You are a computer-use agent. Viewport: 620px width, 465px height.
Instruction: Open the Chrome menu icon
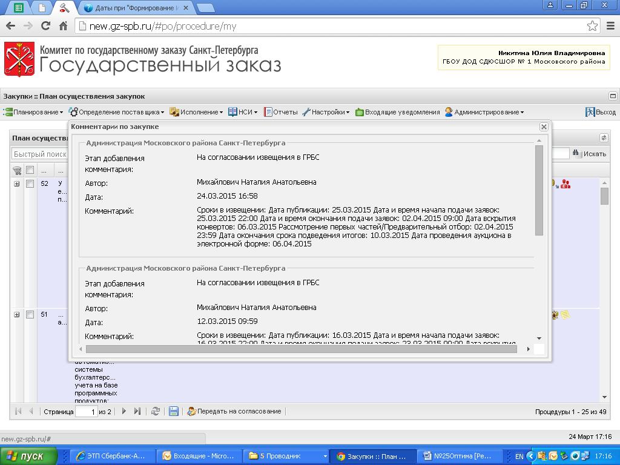point(610,26)
